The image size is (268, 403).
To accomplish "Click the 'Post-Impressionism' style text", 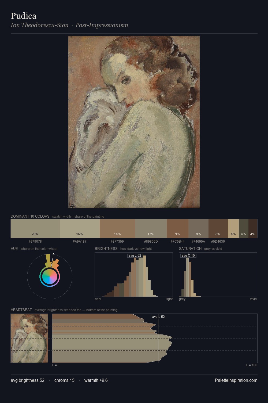I will [x=102, y=25].
